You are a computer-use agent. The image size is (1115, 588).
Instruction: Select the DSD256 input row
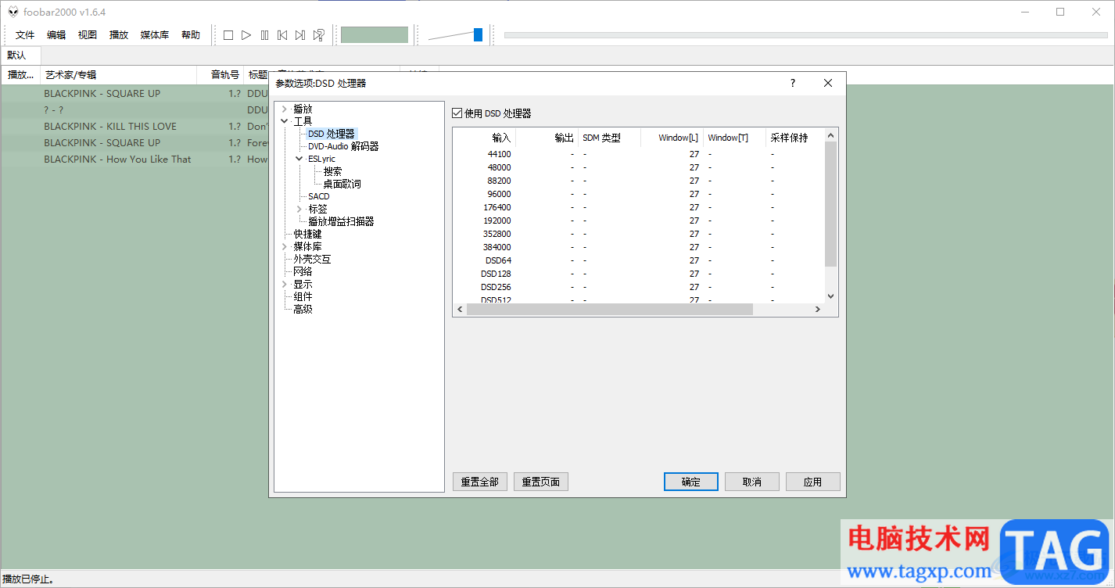point(639,287)
